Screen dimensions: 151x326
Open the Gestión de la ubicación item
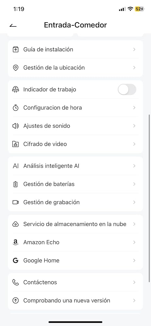tap(75, 68)
